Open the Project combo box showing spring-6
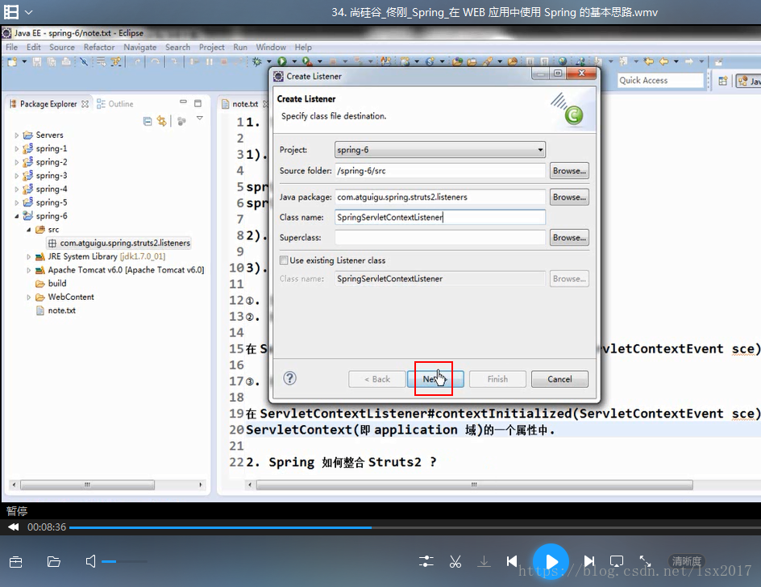This screenshot has width=761, height=587. 439,149
